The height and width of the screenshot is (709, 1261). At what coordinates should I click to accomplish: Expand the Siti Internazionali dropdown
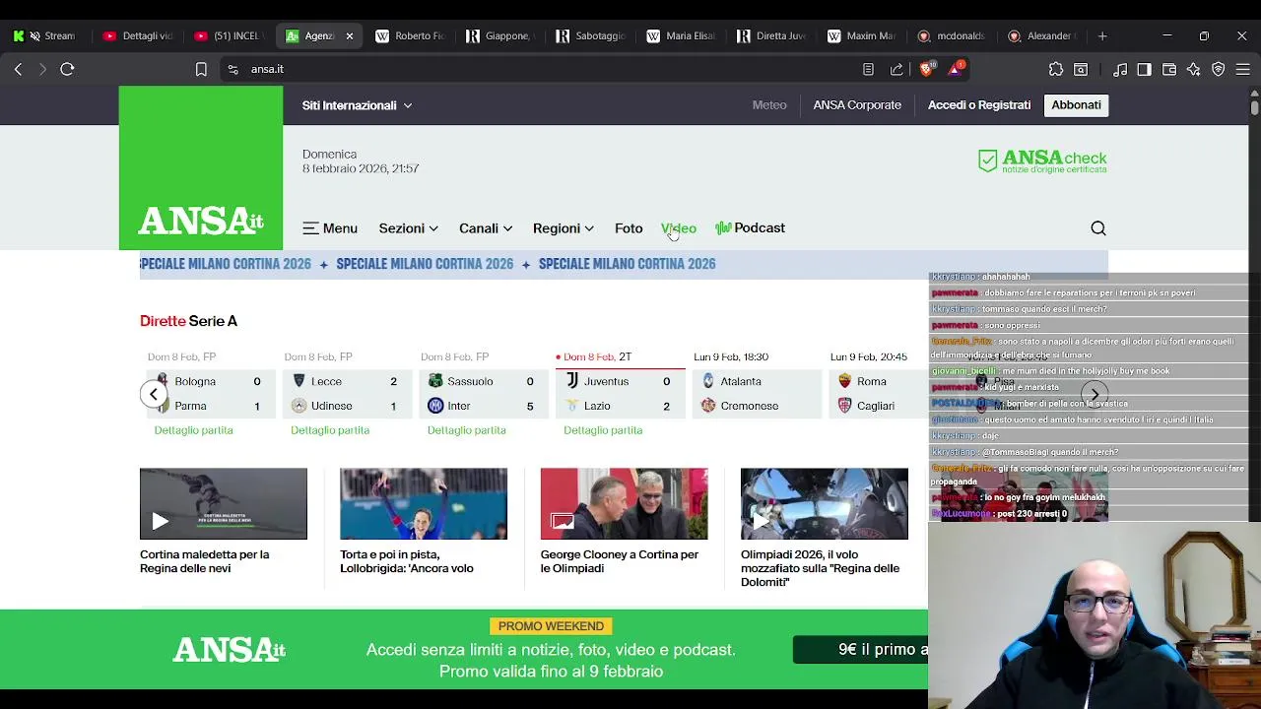tap(357, 105)
